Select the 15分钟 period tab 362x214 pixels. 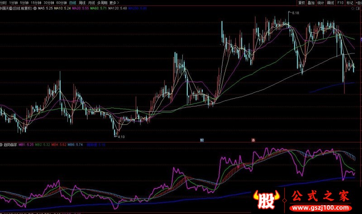pos(36,3)
